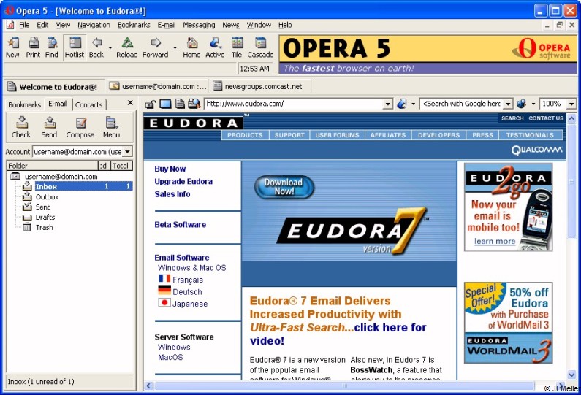Click the USER FORUMS navigation link
This screenshot has width=581, height=395.
pos(337,135)
